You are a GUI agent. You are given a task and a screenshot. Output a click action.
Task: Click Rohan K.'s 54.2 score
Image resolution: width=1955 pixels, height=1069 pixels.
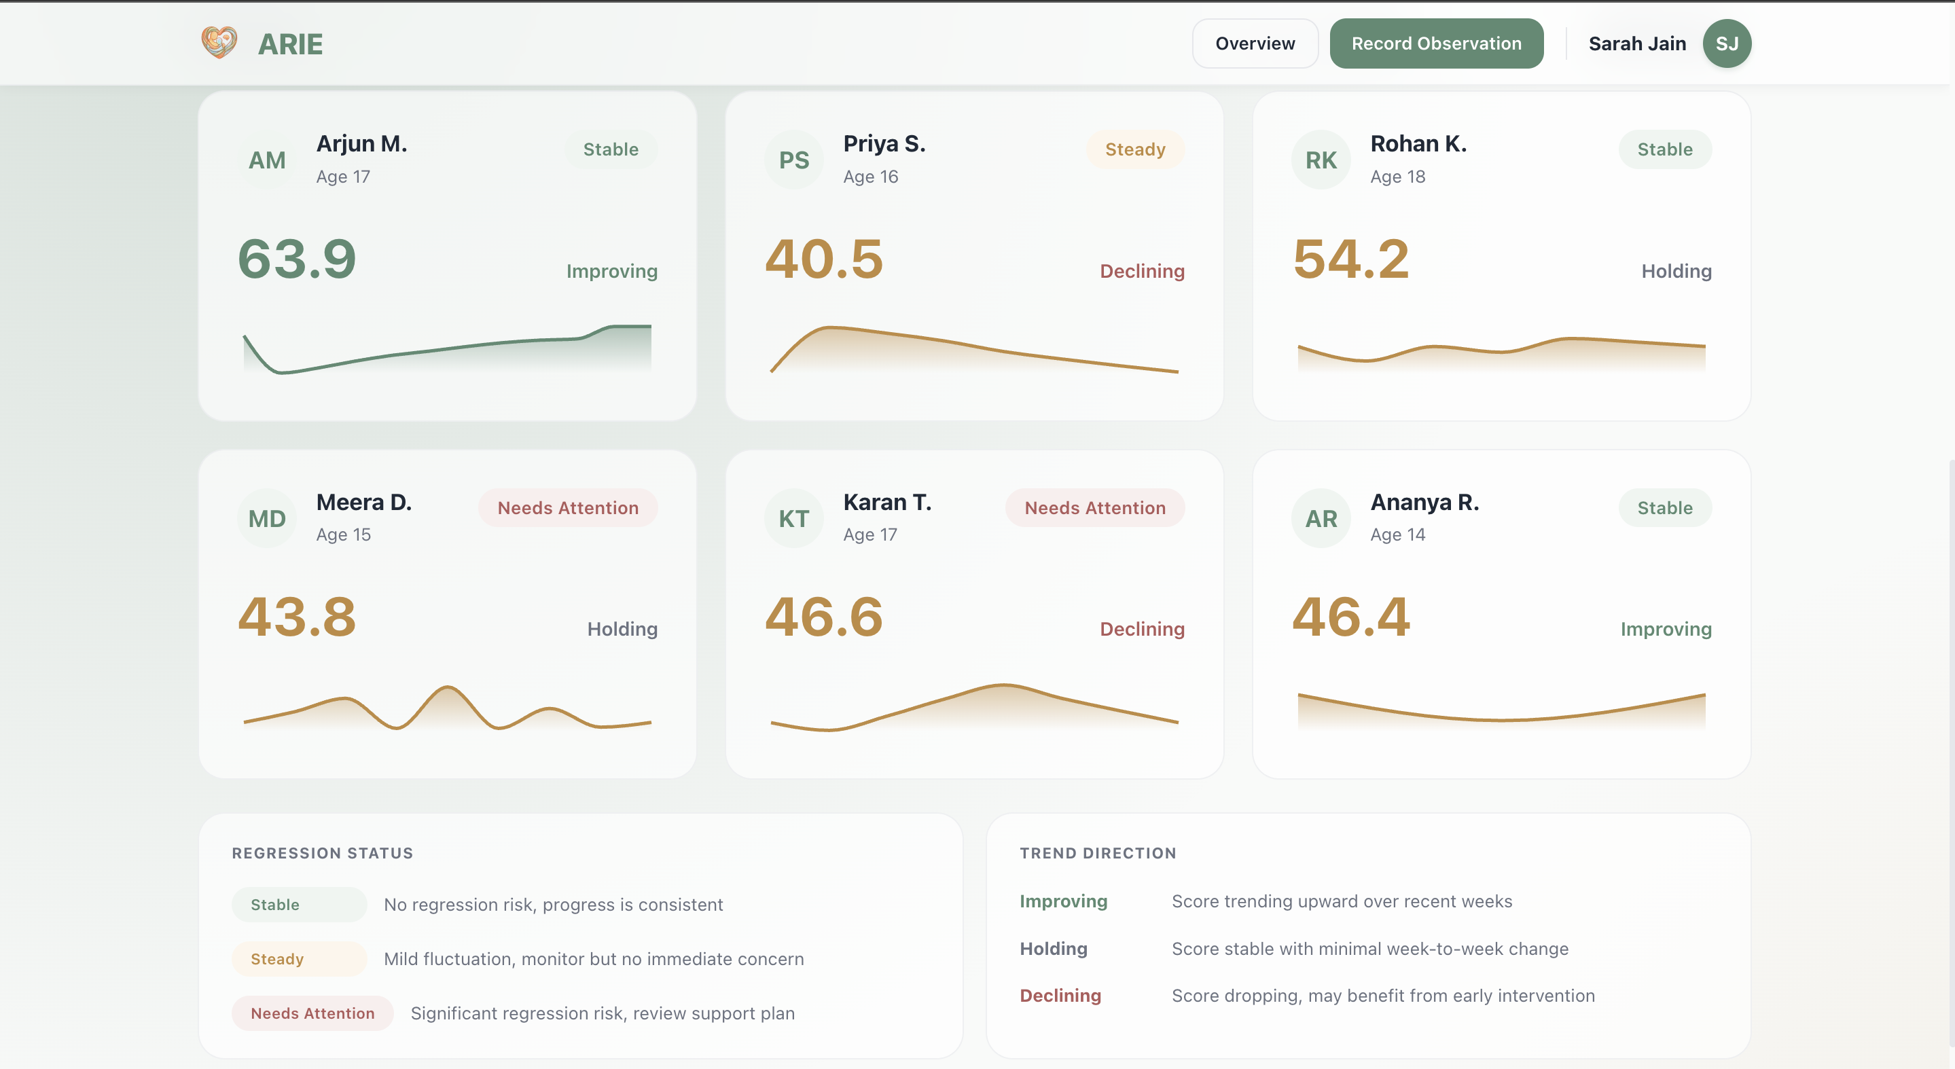click(x=1351, y=259)
